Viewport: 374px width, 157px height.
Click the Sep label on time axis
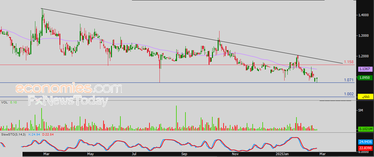point(184,154)
